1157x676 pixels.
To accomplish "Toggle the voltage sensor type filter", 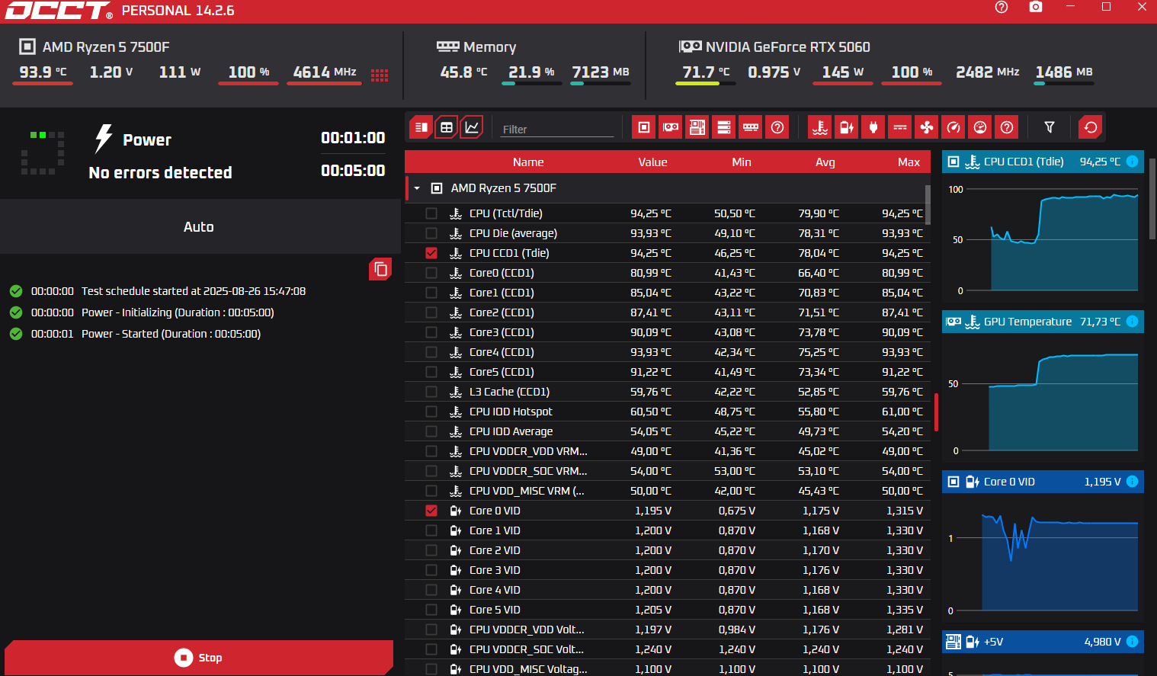I will [847, 127].
